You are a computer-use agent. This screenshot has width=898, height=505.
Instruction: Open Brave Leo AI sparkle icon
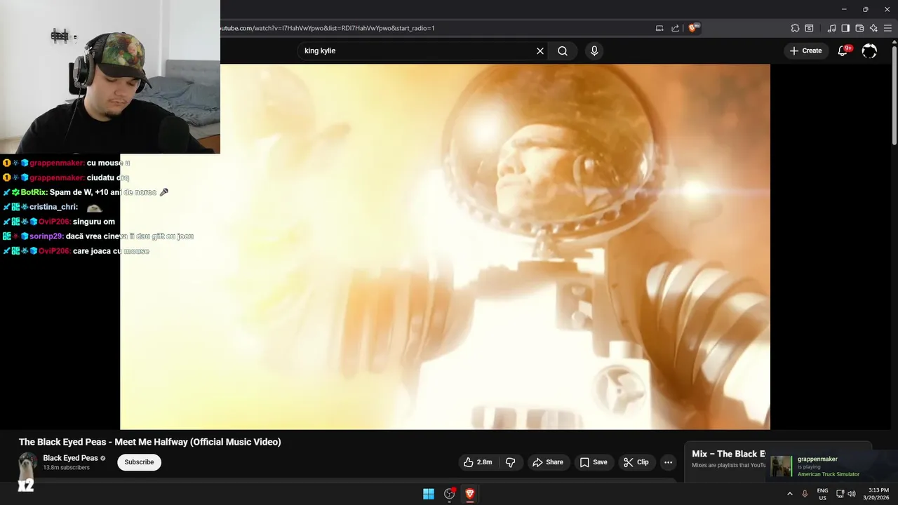(x=873, y=28)
